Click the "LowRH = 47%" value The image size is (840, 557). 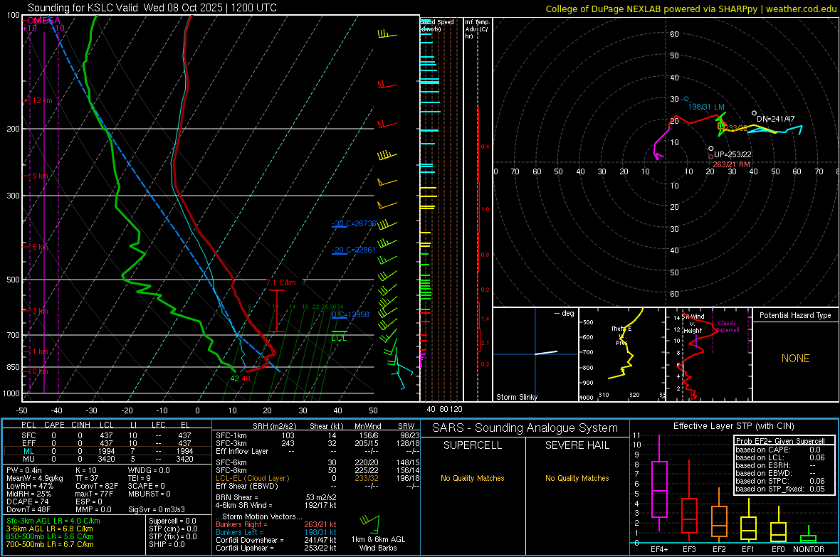pyautogui.click(x=30, y=487)
